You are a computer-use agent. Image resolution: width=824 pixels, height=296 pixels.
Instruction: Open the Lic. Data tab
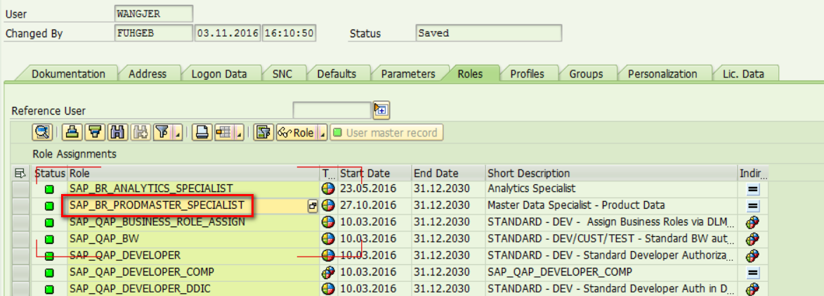[x=743, y=74]
